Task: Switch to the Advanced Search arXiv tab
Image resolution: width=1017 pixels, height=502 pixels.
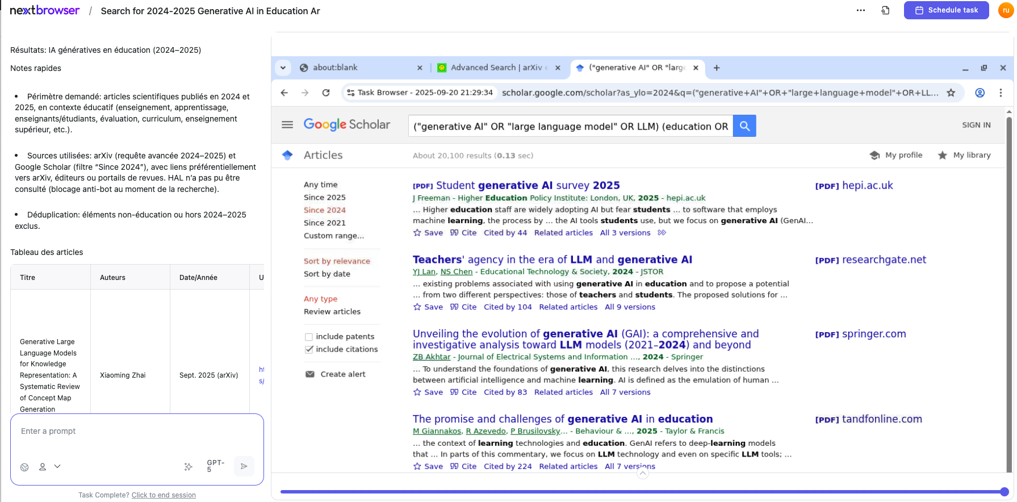Action: point(492,68)
